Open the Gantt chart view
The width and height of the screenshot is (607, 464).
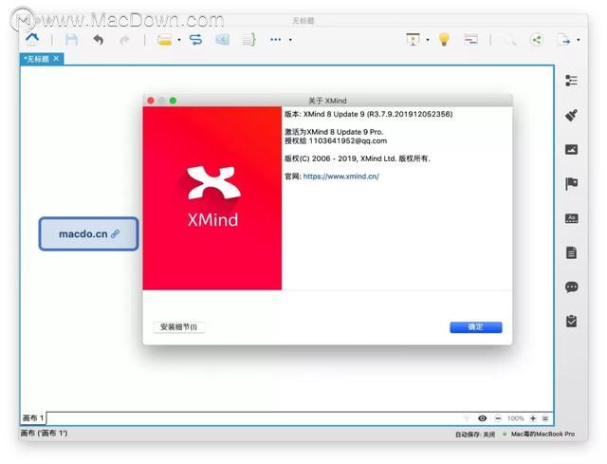(470, 40)
